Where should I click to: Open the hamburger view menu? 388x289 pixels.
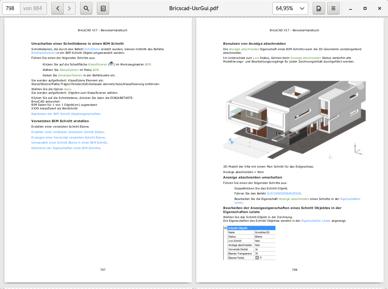coord(333,8)
